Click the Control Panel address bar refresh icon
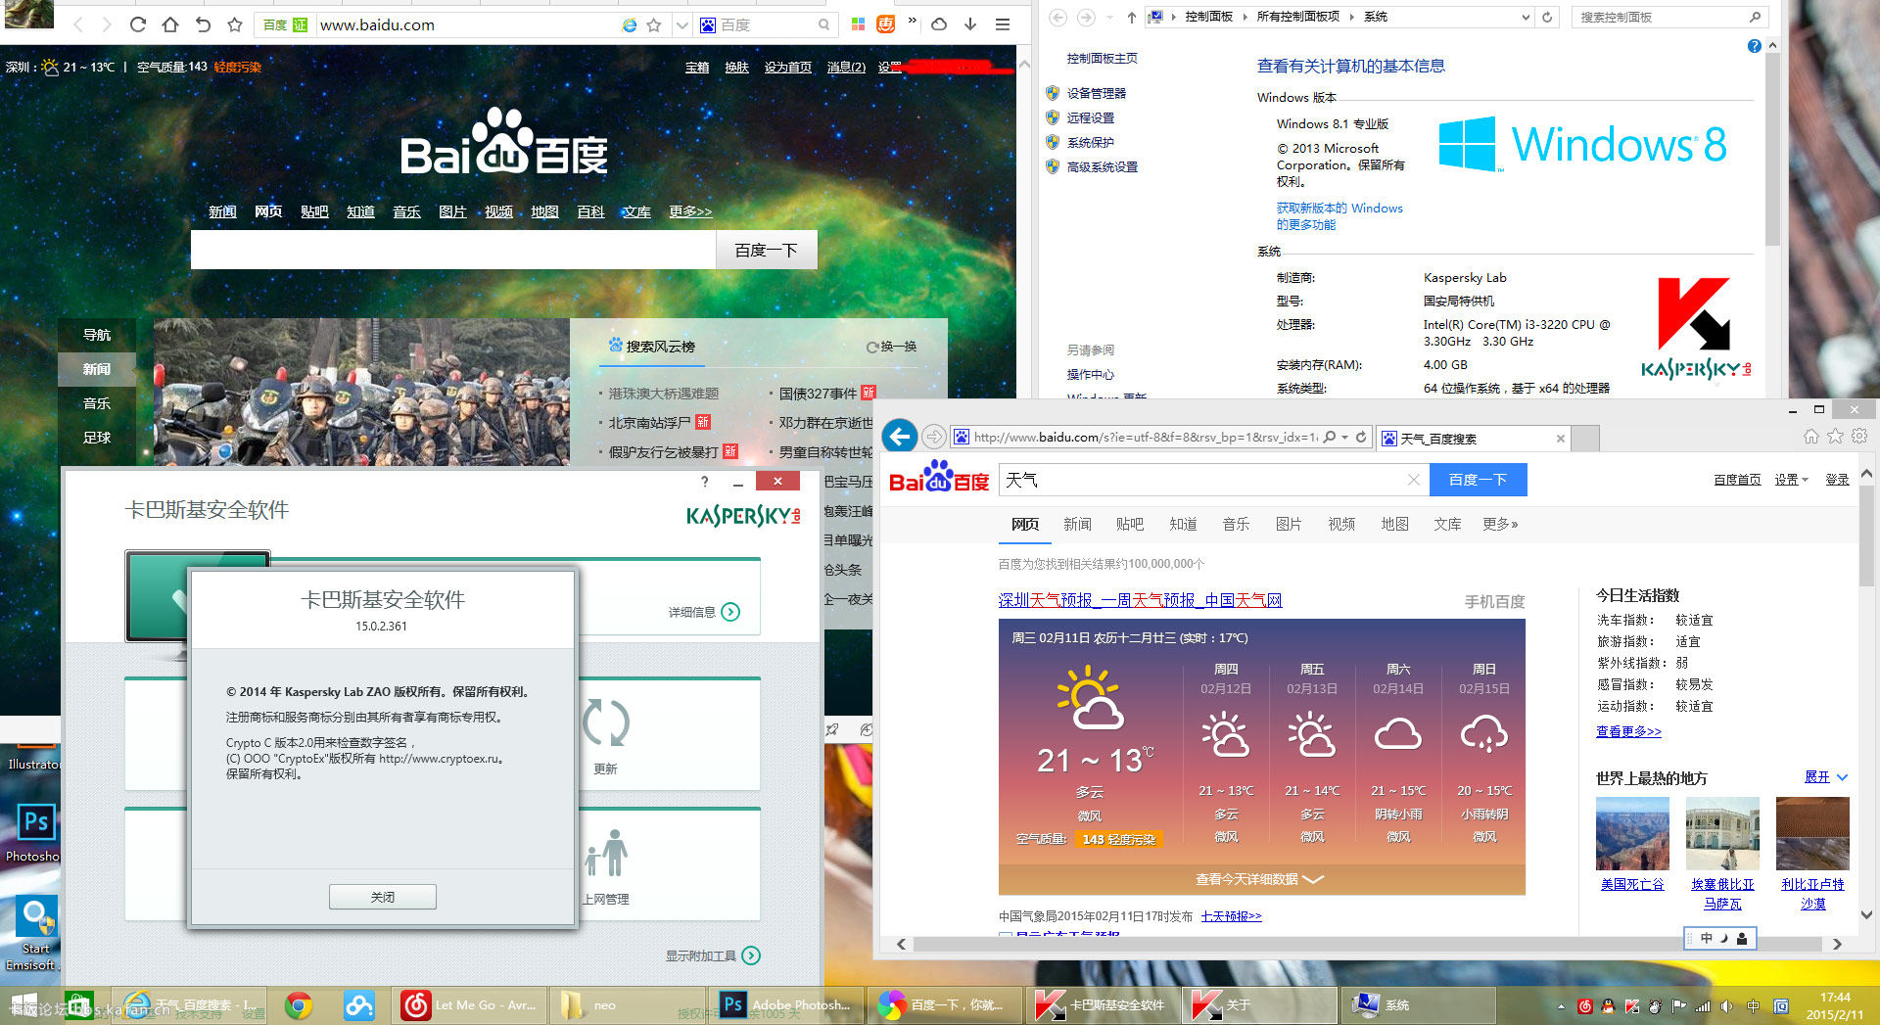The height and width of the screenshot is (1025, 1880). pyautogui.click(x=1547, y=17)
